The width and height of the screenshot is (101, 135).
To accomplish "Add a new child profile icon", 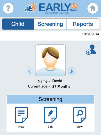I will coord(91,49).
